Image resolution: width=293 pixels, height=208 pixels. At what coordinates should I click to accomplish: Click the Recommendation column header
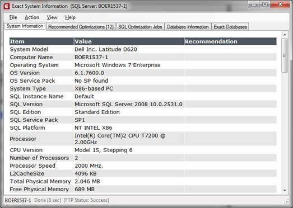pyautogui.click(x=230, y=41)
